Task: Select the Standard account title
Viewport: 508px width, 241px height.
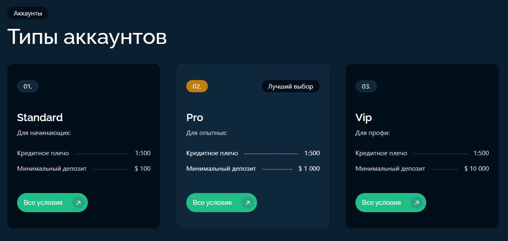Action: coord(40,117)
